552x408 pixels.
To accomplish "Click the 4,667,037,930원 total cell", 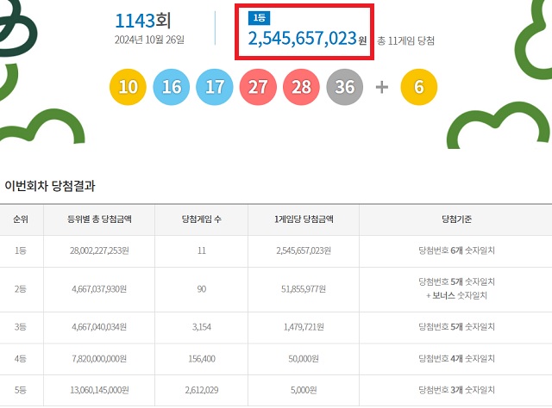I will (99, 289).
